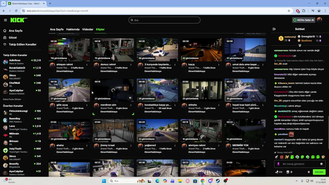Open Discord from the taskbar

210,181
